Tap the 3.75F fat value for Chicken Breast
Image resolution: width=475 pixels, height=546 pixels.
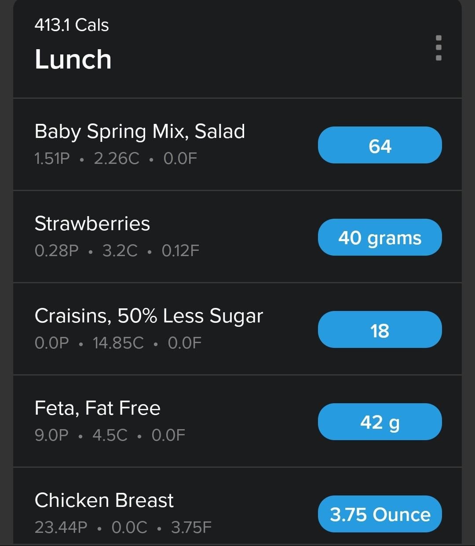point(191,527)
